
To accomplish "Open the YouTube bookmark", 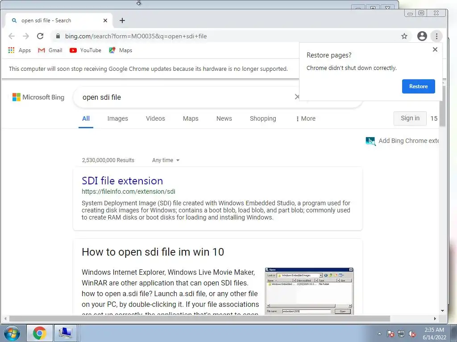I will pyautogui.click(x=85, y=50).
